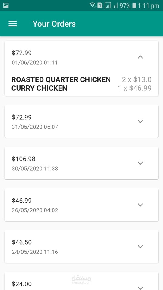Select the Your Orders title

[x=54, y=24]
